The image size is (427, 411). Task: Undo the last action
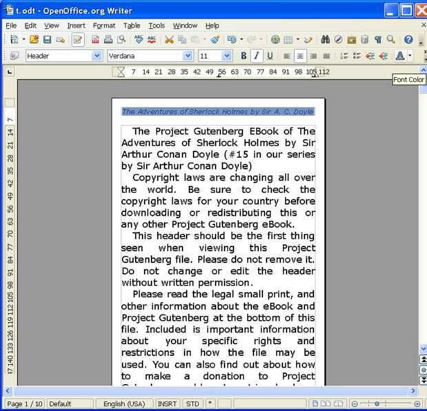(x=231, y=40)
